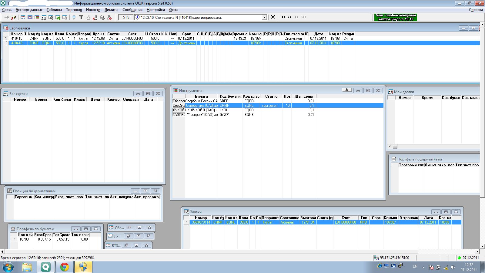Image resolution: width=485 pixels, height=273 pixels.
Task: Click the hand with stop-sign icon
Action: click(x=109, y=17)
